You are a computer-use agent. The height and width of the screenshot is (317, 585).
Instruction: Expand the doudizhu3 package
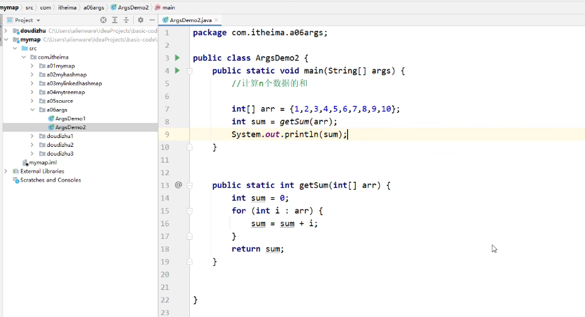click(32, 154)
